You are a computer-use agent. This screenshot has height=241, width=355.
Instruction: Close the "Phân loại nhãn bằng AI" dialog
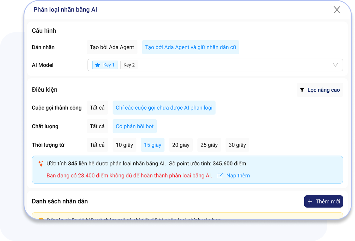[337, 10]
